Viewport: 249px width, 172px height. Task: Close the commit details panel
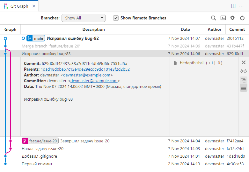[244, 63]
